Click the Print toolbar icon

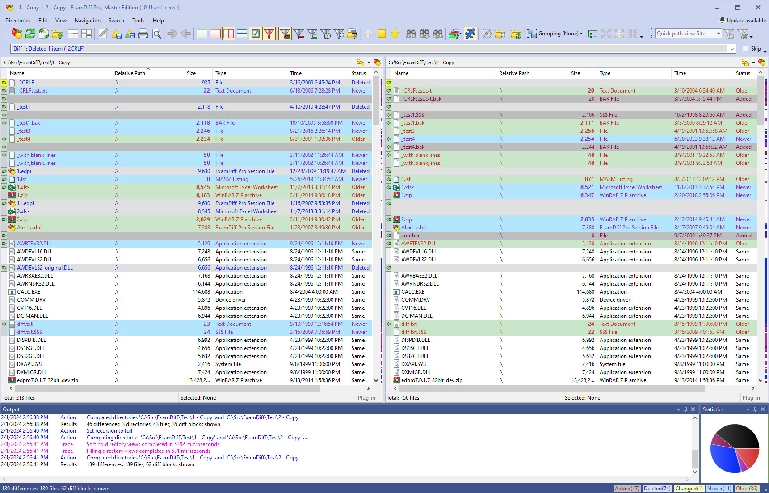click(143, 34)
